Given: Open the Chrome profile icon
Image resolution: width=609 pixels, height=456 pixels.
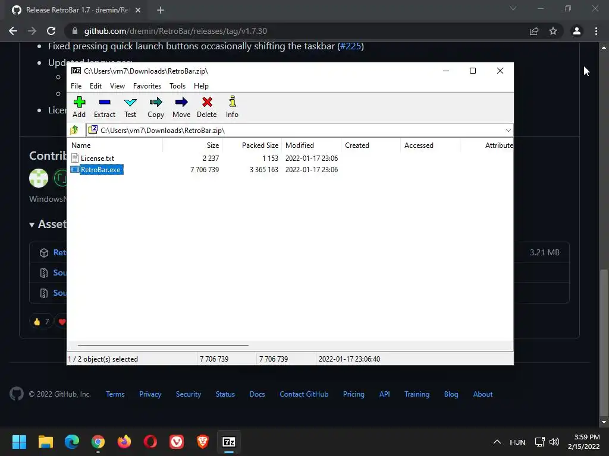Looking at the screenshot, I should click(577, 31).
